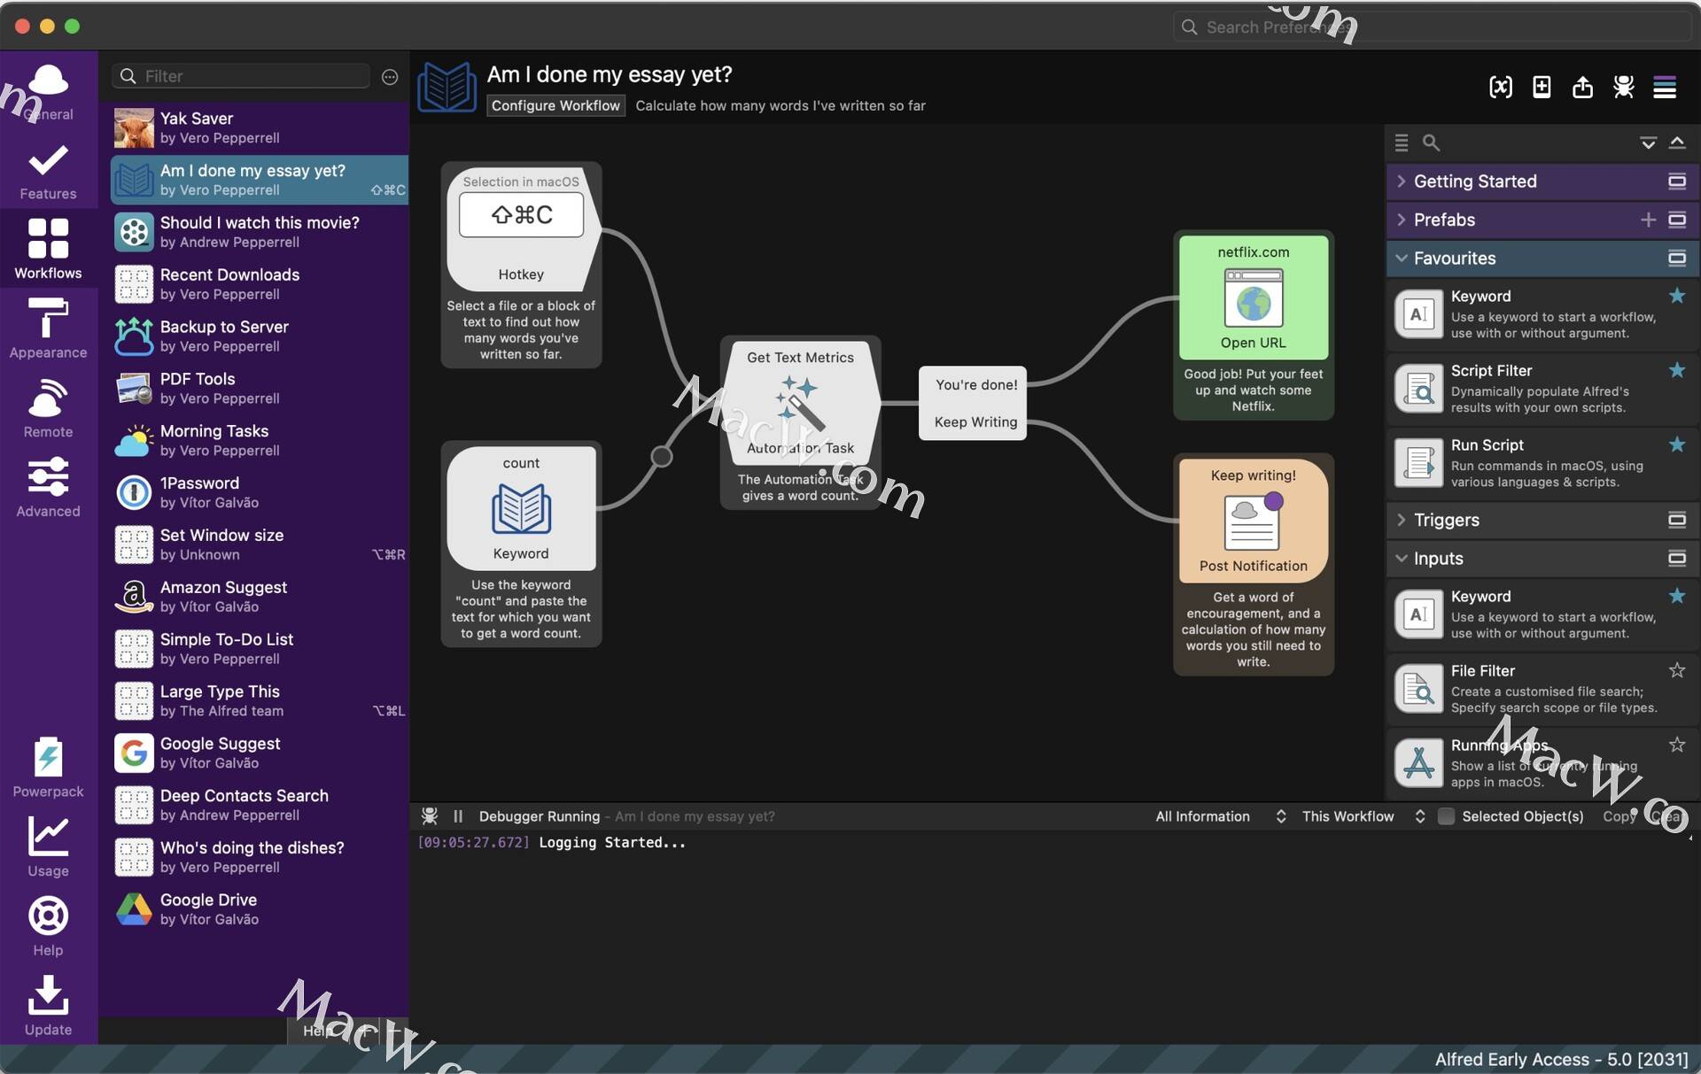Click the export workflow share icon

(1582, 87)
